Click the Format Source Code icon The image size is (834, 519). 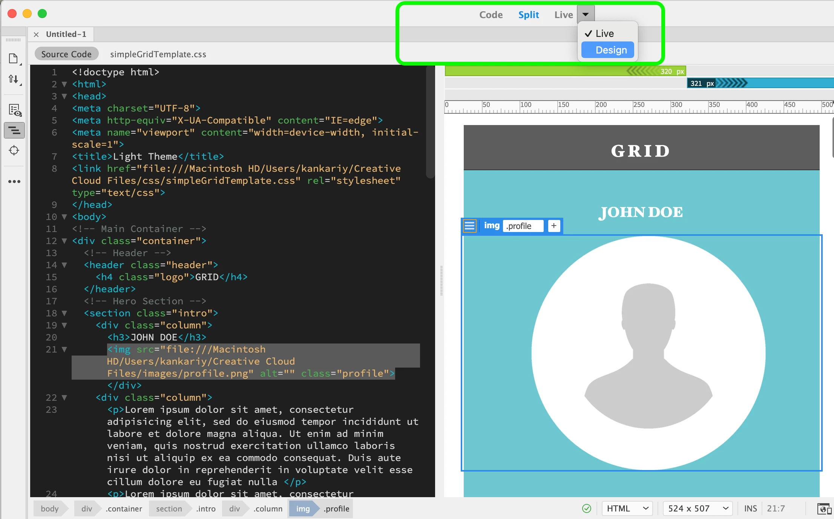click(14, 131)
